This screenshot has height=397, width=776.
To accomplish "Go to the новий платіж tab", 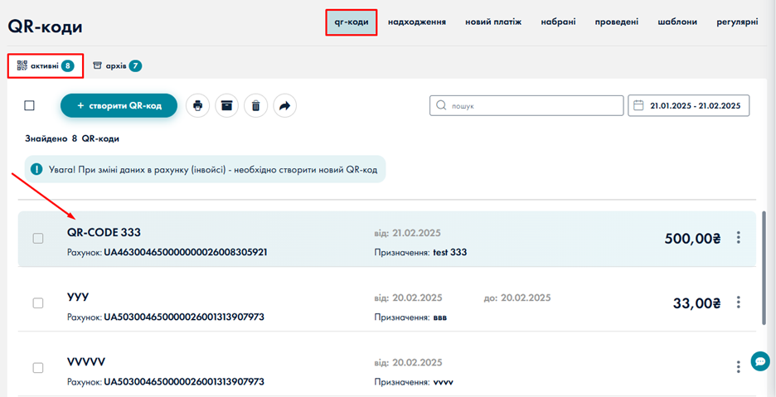I will 493,22.
